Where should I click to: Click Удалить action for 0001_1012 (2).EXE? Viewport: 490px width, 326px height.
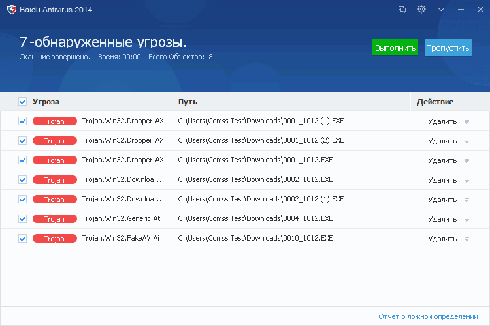click(442, 141)
